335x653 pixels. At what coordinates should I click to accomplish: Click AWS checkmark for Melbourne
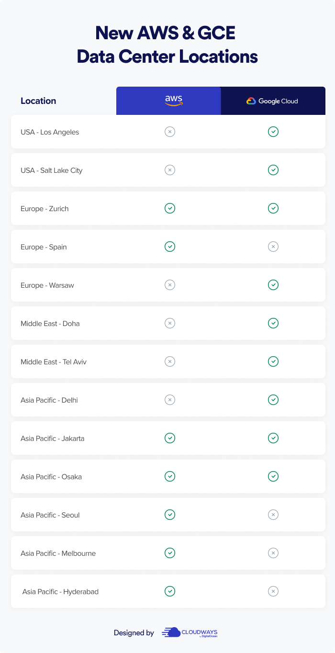pyautogui.click(x=170, y=553)
